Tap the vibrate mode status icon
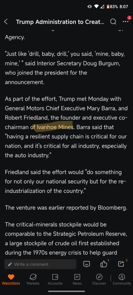Image resolution: width=133 pixels, height=295 pixels. point(89,7)
